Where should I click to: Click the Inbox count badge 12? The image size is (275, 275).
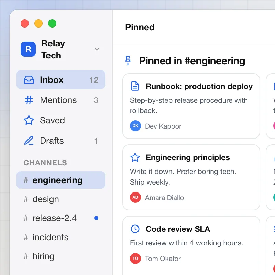pyautogui.click(x=94, y=80)
